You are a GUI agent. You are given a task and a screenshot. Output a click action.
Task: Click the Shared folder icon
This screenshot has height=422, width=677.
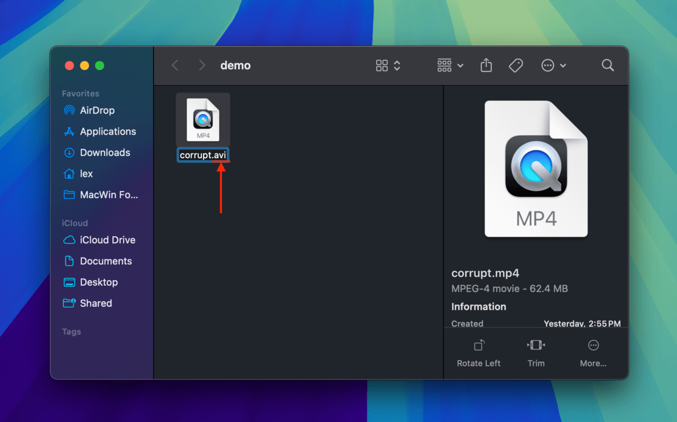coord(69,303)
